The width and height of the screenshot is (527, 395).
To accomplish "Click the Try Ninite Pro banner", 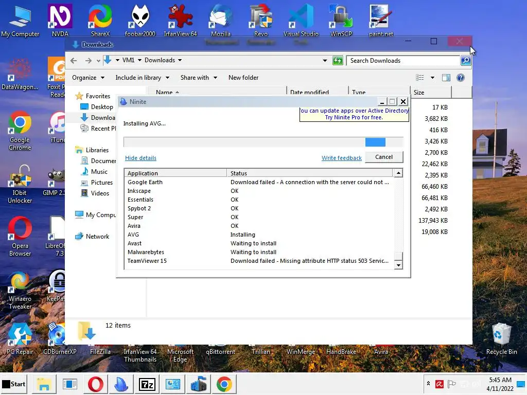I will click(354, 114).
